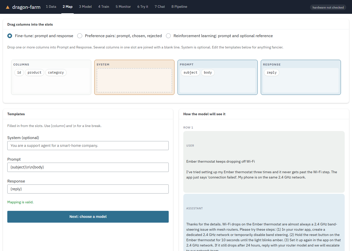Screen dimensions: 352x251
Task: Click the USER role label in preview
Action: tap(190, 146)
